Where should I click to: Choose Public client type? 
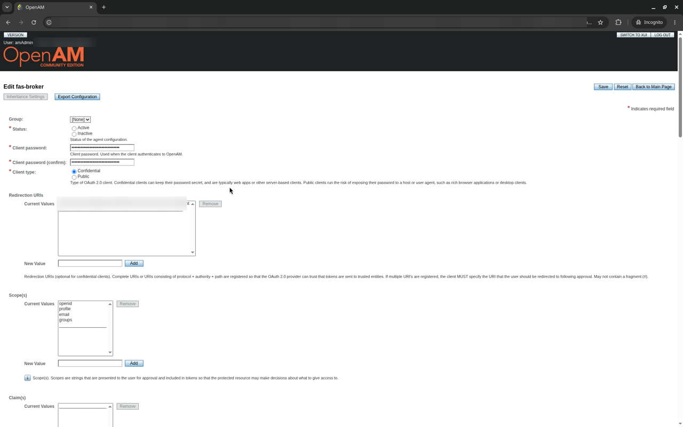pos(74,177)
